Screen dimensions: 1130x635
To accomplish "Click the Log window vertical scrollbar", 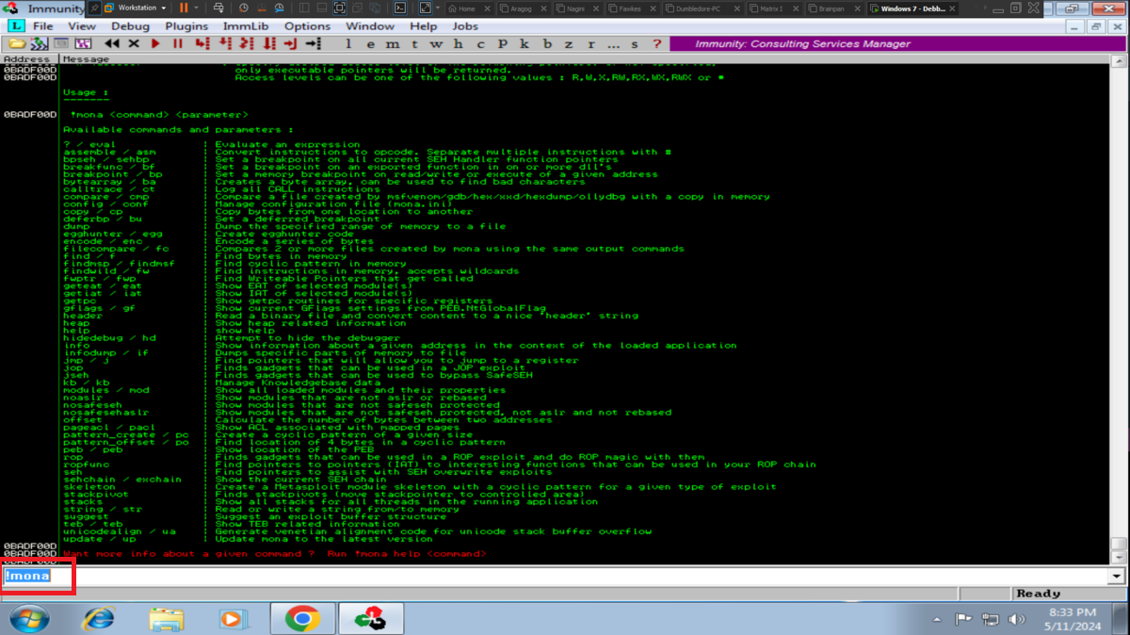I will tap(1119, 308).
